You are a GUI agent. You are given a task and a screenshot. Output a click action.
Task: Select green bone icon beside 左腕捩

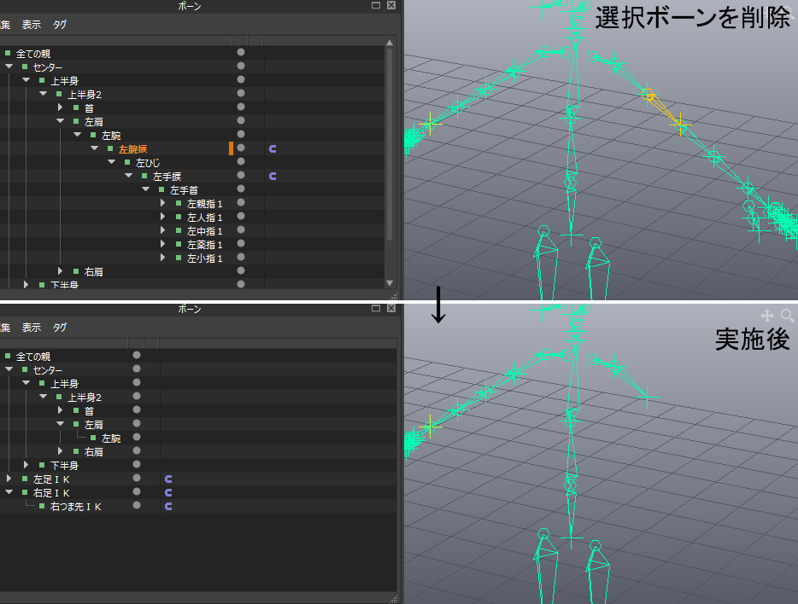pos(110,148)
